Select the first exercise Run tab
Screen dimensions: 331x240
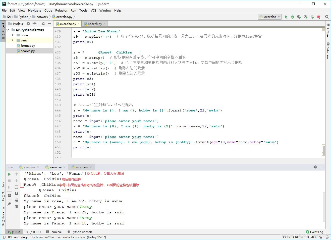point(29,167)
